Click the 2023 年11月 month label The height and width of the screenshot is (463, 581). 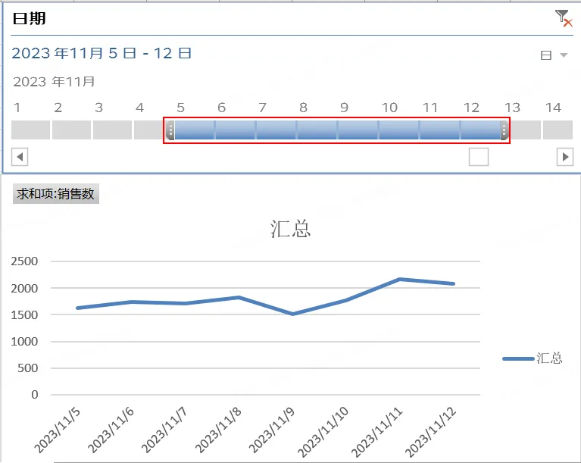(54, 82)
